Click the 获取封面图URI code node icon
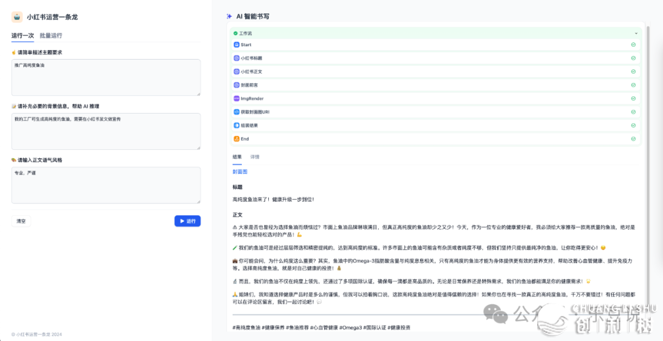This screenshot has width=663, height=341. pos(236,112)
